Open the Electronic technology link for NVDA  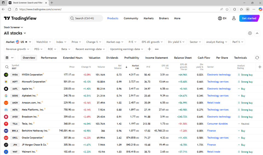[219, 75]
